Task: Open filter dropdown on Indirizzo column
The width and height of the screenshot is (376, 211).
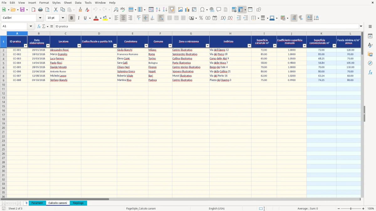Action: [249, 46]
